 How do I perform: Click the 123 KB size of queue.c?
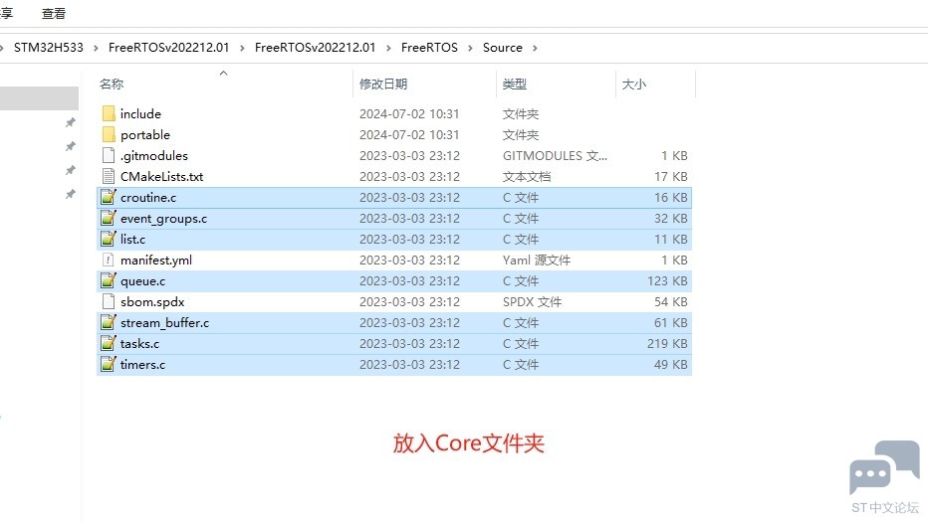click(x=667, y=280)
